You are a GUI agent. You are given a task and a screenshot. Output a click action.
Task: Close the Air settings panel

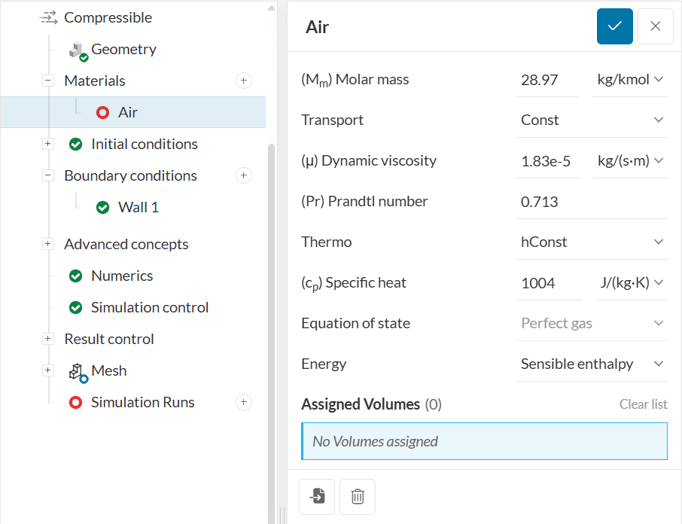pyautogui.click(x=655, y=26)
